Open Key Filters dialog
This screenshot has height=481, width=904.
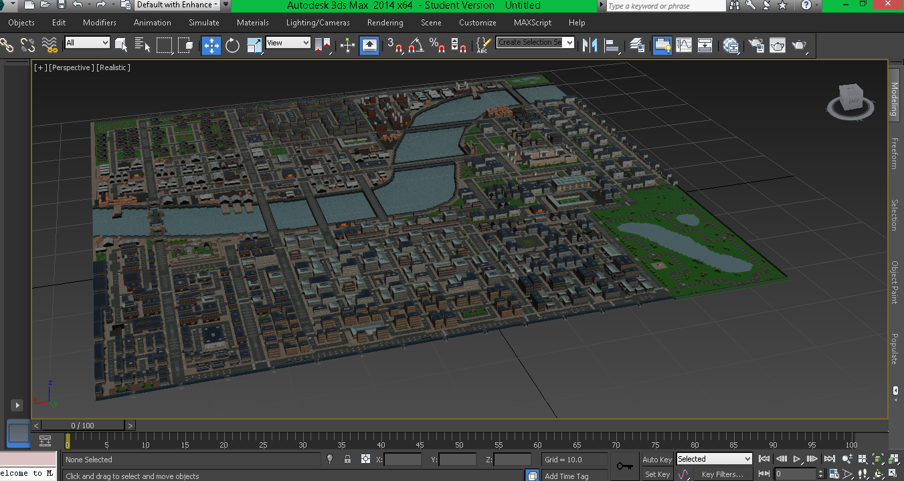tap(722, 474)
